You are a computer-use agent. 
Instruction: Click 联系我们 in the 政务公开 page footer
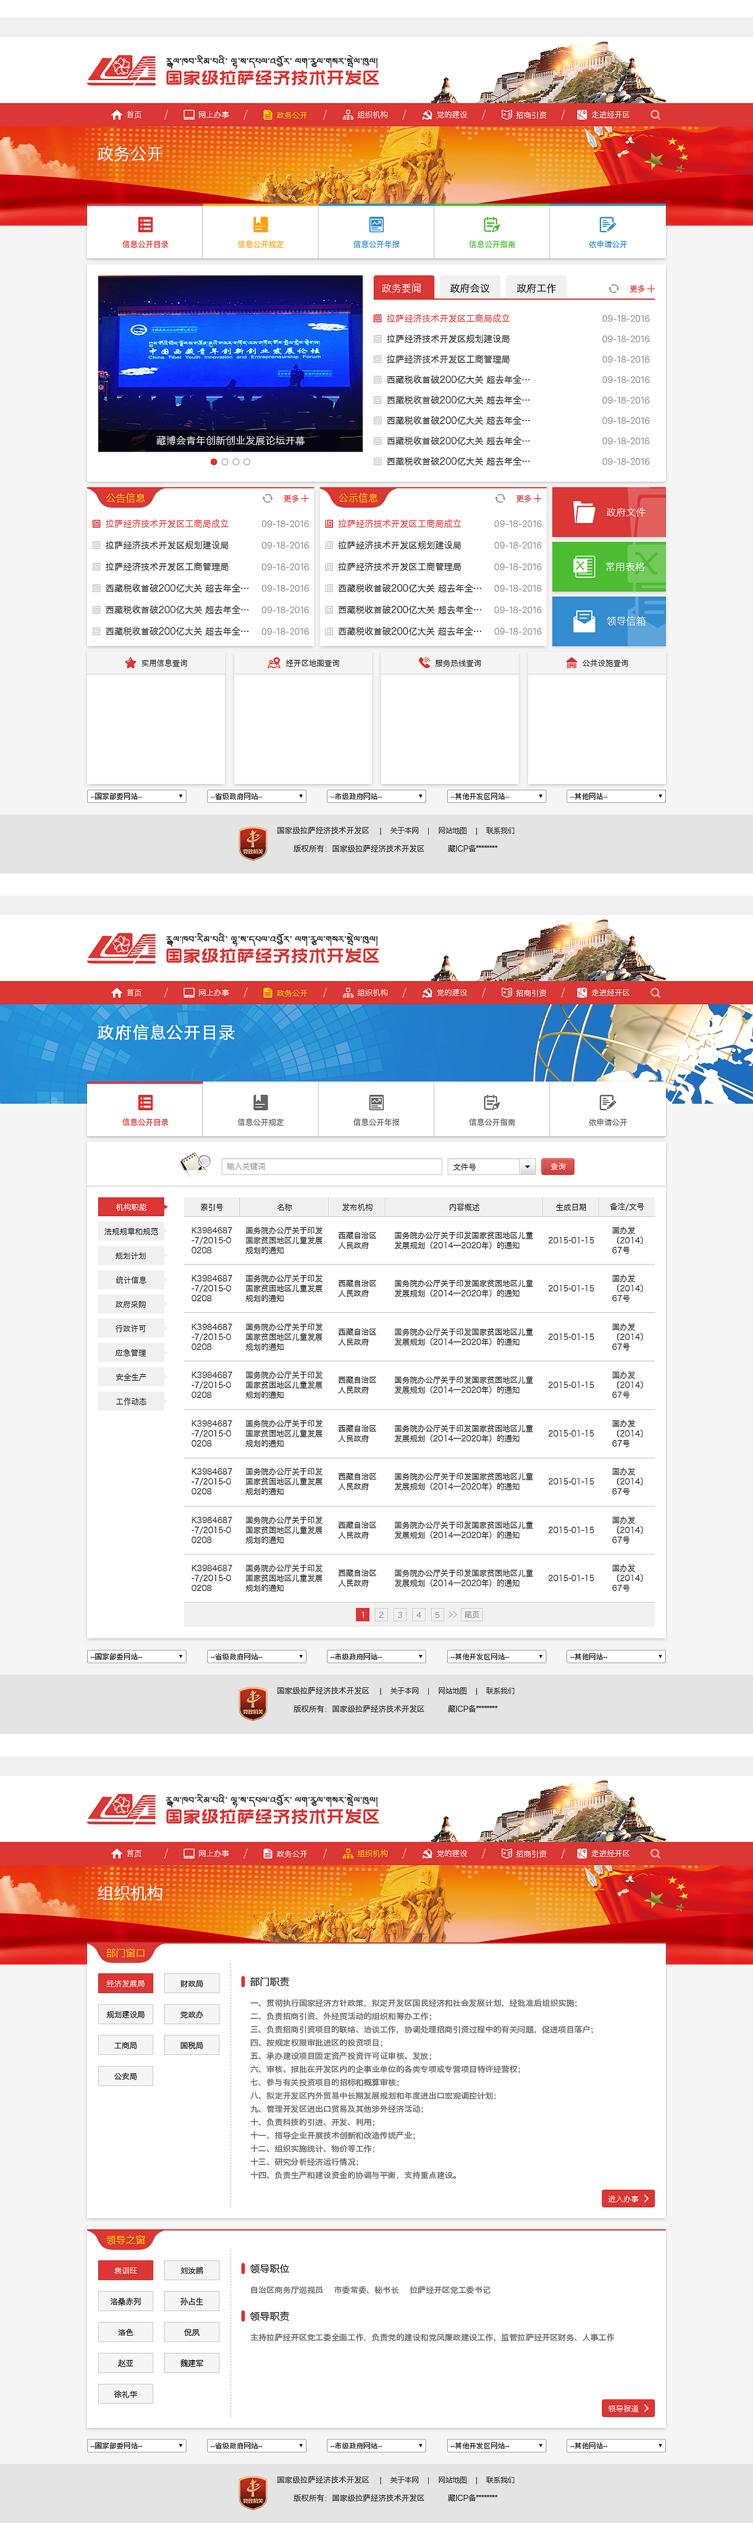tap(500, 830)
